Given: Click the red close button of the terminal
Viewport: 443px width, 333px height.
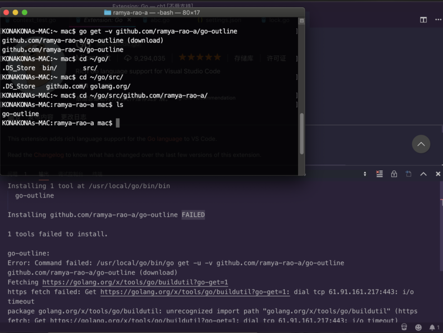Looking at the screenshot, I should pos(6,12).
